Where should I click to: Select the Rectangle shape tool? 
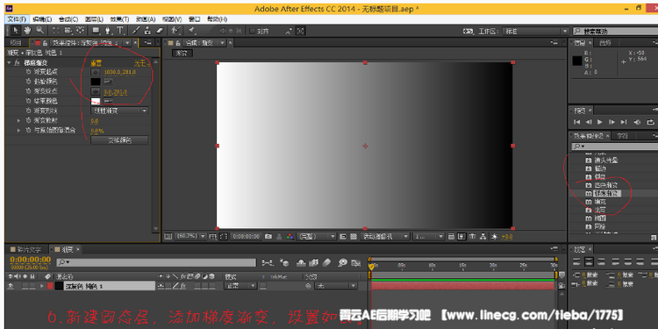pos(97,30)
